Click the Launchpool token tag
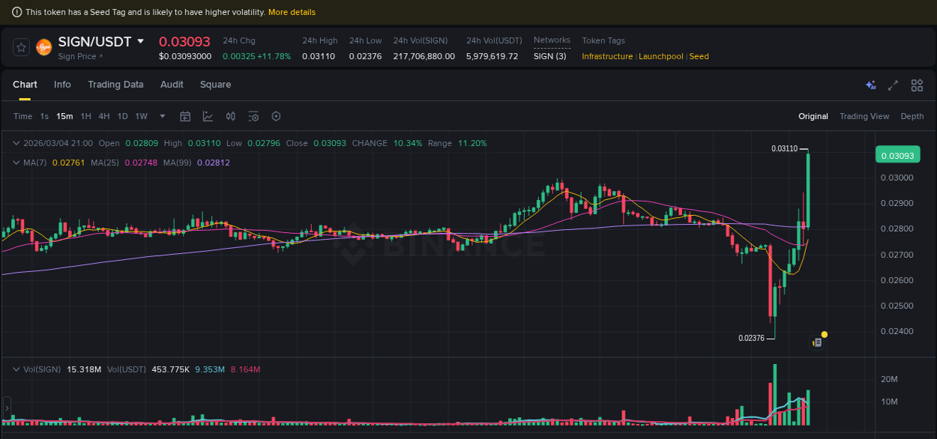Screen dimensions: 937x439 coord(660,56)
